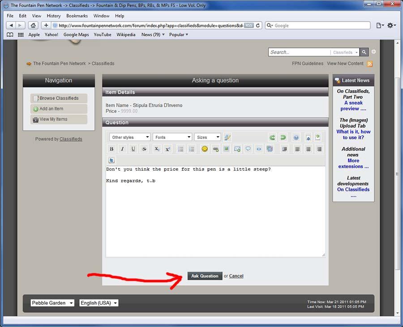Center-align the text

point(309,149)
